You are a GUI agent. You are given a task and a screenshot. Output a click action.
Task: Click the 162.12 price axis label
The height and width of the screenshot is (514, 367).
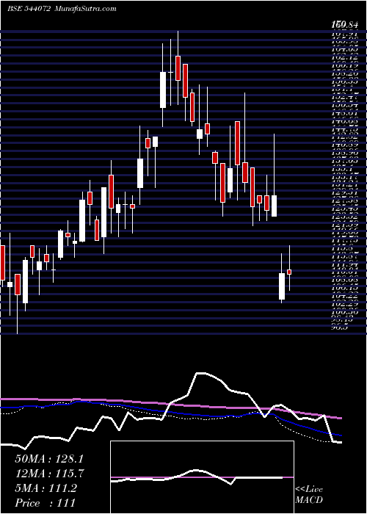tap(344, 54)
